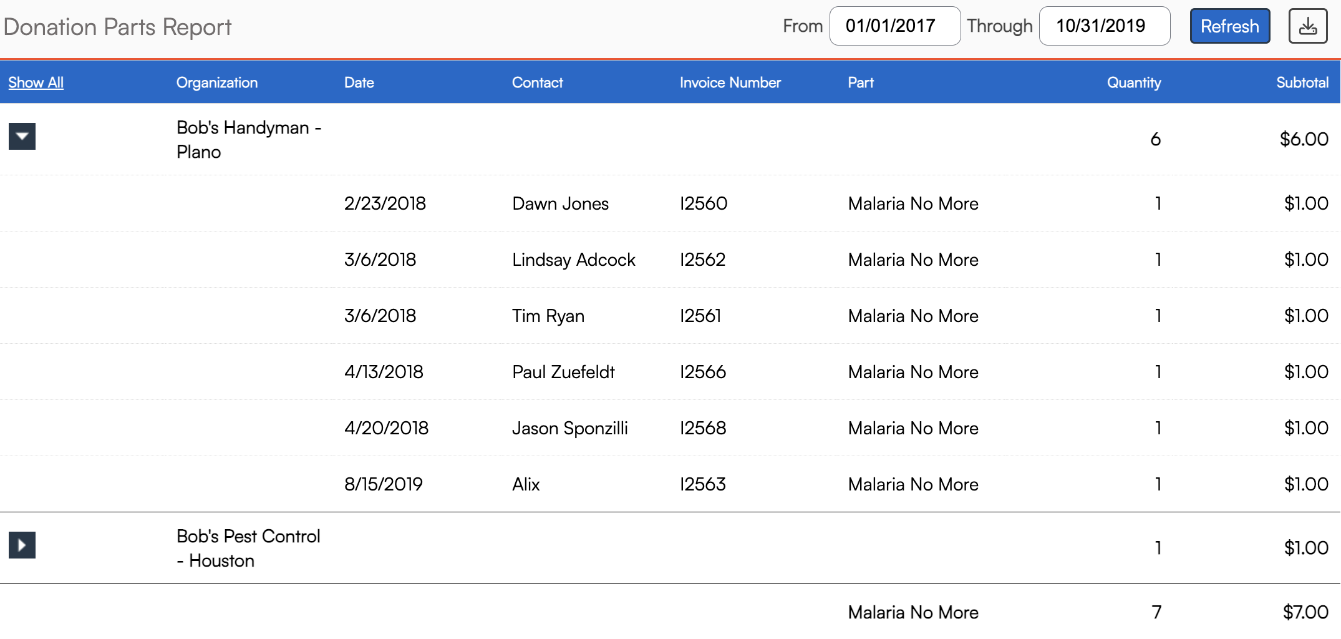Image resolution: width=1341 pixels, height=639 pixels.
Task: Expand Bob's Pest Control - Houston group
Action: [x=22, y=545]
